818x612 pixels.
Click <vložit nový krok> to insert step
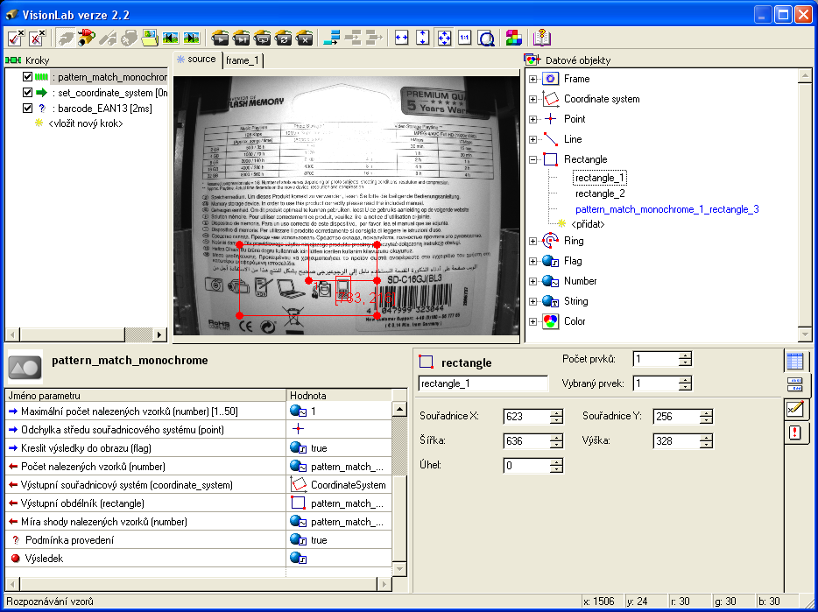(x=86, y=123)
